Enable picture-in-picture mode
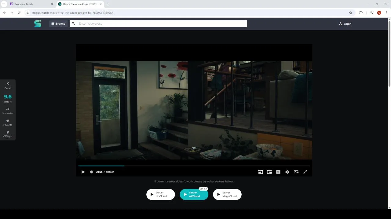The width and height of the screenshot is (391, 219). coord(296,172)
